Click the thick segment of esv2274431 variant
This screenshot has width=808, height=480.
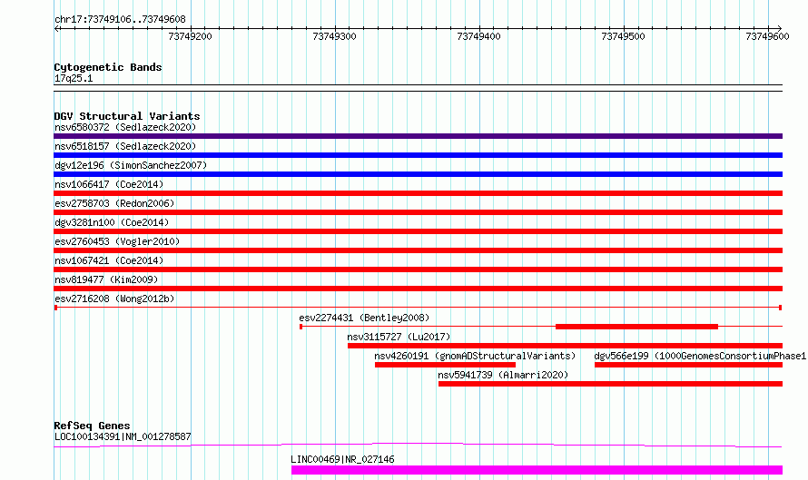tap(637, 327)
